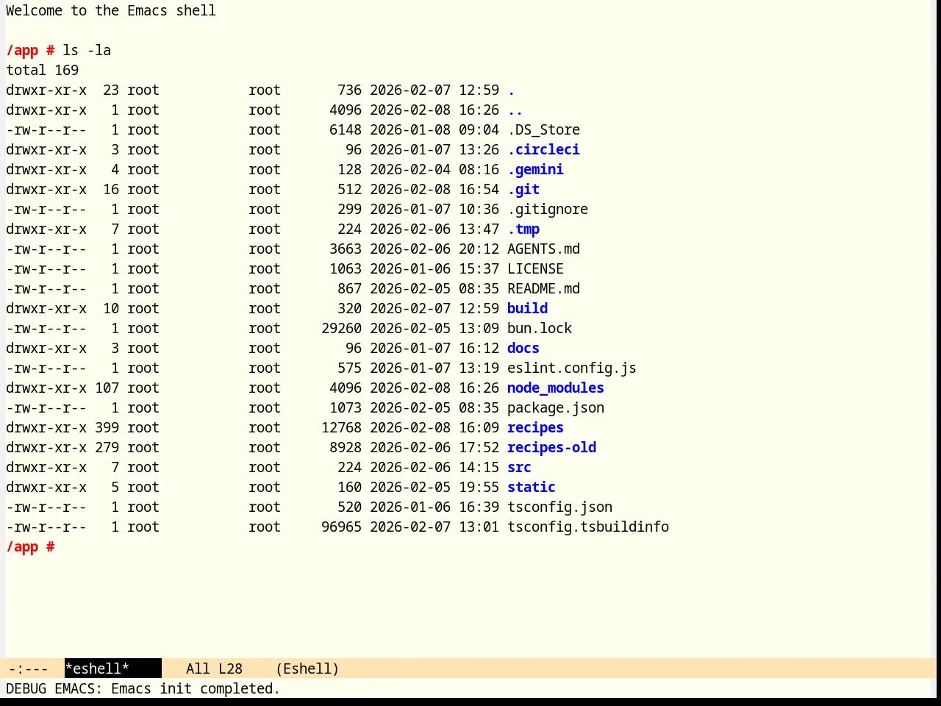
Task: Click the eslint.config.js file name
Action: pos(572,368)
